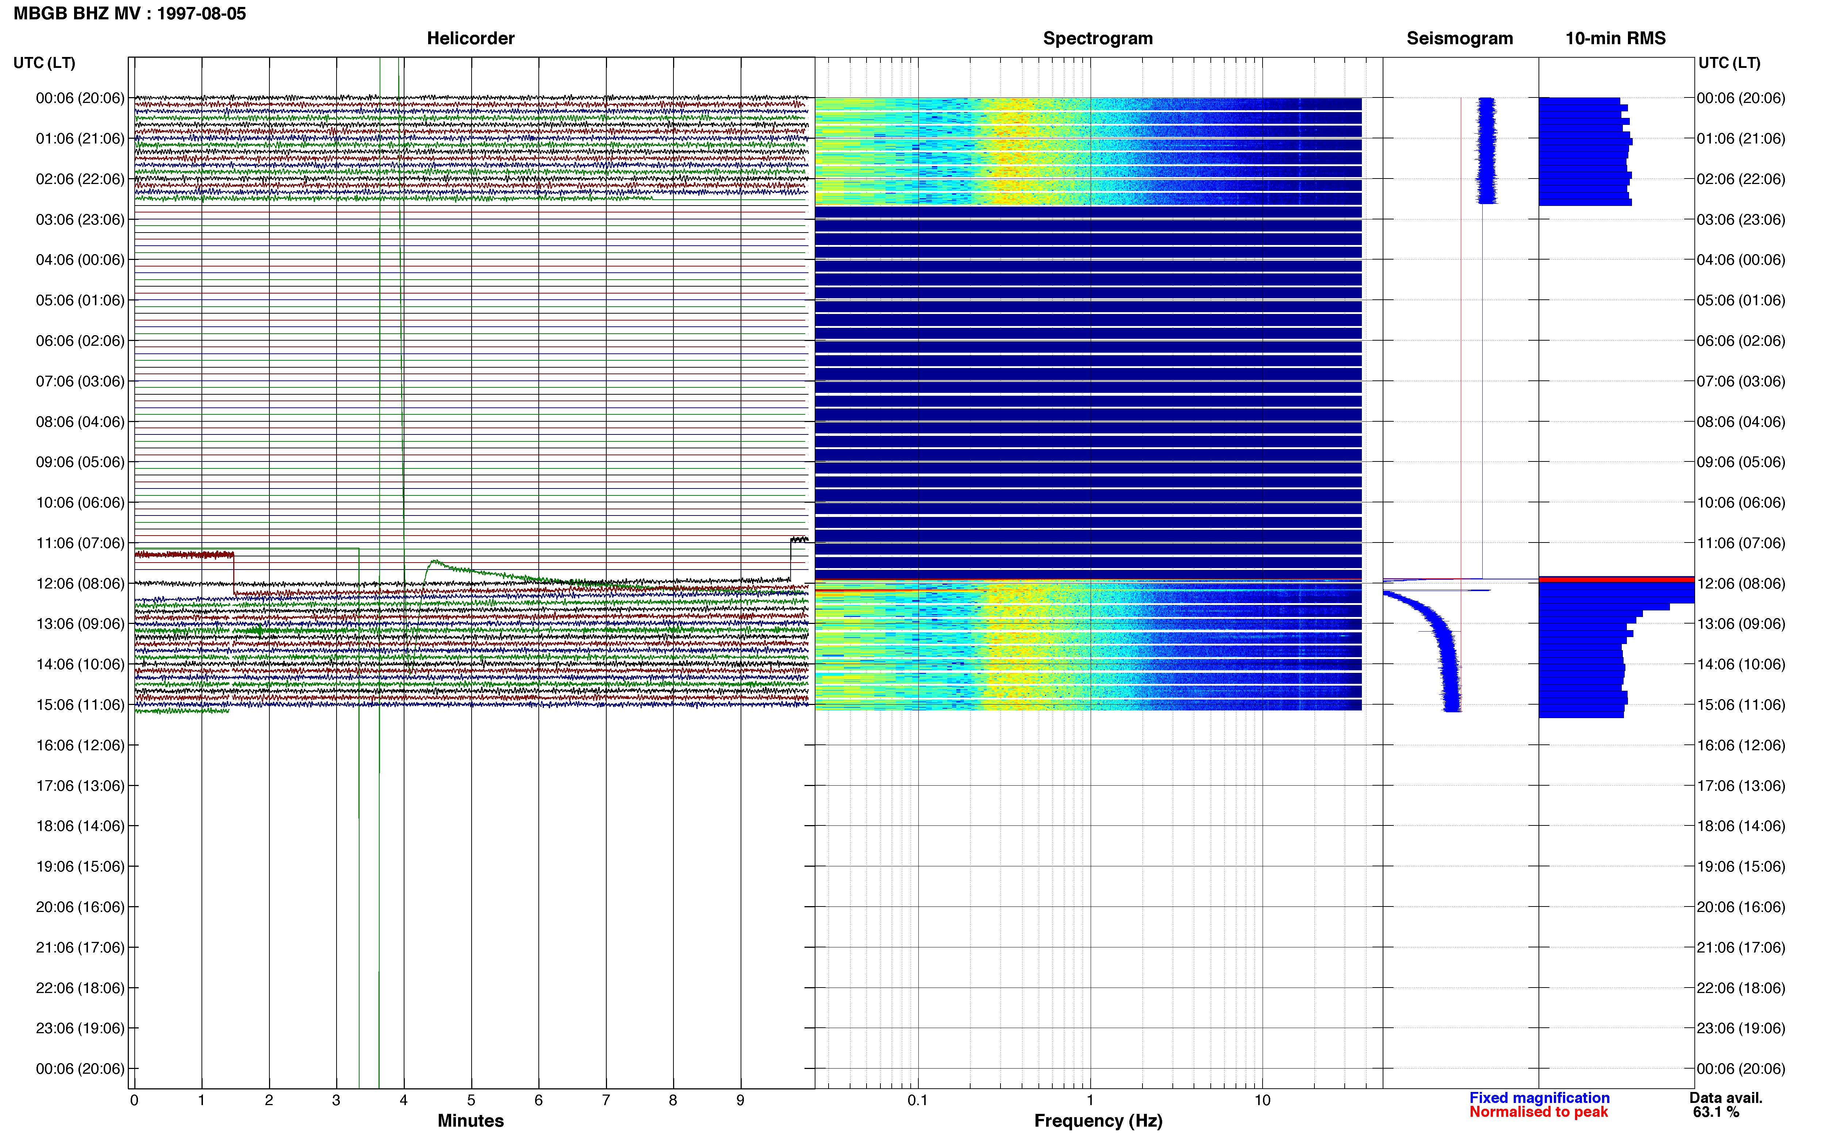Click the red 'Normalised to peak' legend text

coord(1538,1113)
